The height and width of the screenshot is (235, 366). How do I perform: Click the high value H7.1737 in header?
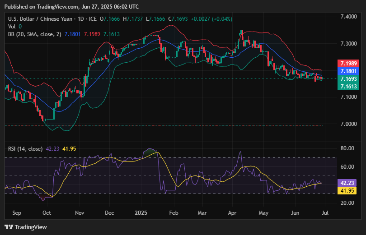(x=133, y=19)
